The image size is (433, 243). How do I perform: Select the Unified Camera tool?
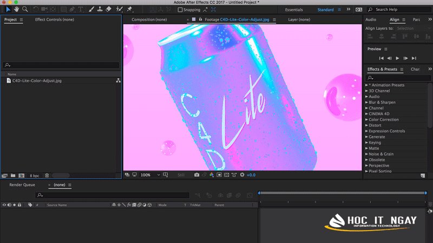[44, 9]
